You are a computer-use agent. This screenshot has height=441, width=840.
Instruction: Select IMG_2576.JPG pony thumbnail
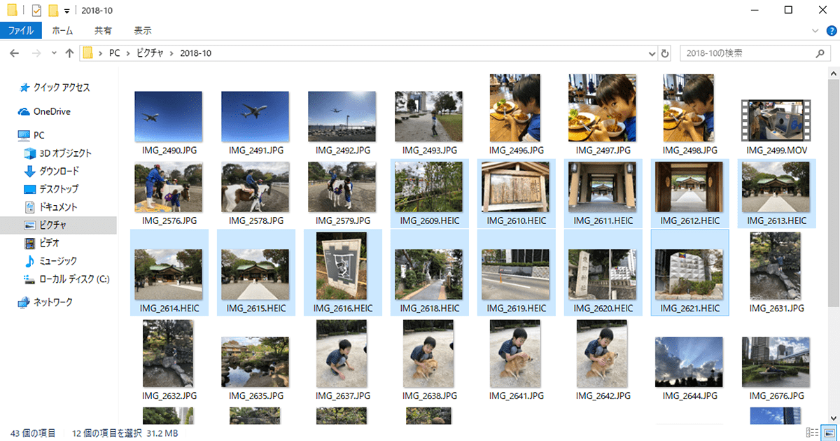point(168,188)
